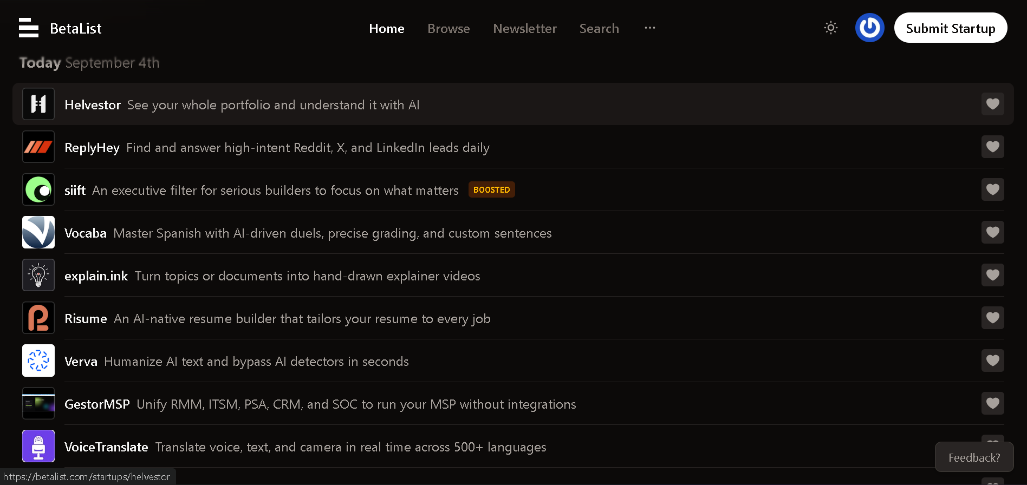Click 'Unify RMM, ITSM, PSA, CRM' description
The width and height of the screenshot is (1027, 485).
pos(356,404)
